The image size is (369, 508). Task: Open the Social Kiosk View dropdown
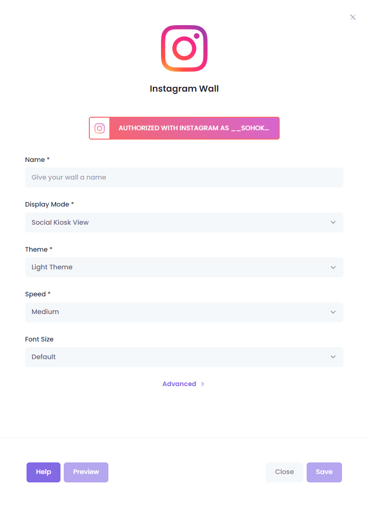(184, 222)
